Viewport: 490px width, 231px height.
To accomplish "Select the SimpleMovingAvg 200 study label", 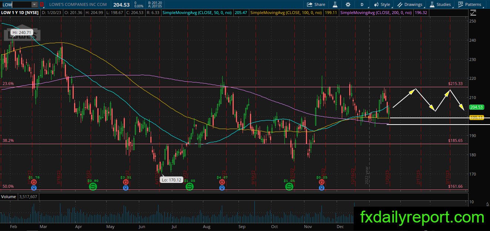I will [x=376, y=13].
